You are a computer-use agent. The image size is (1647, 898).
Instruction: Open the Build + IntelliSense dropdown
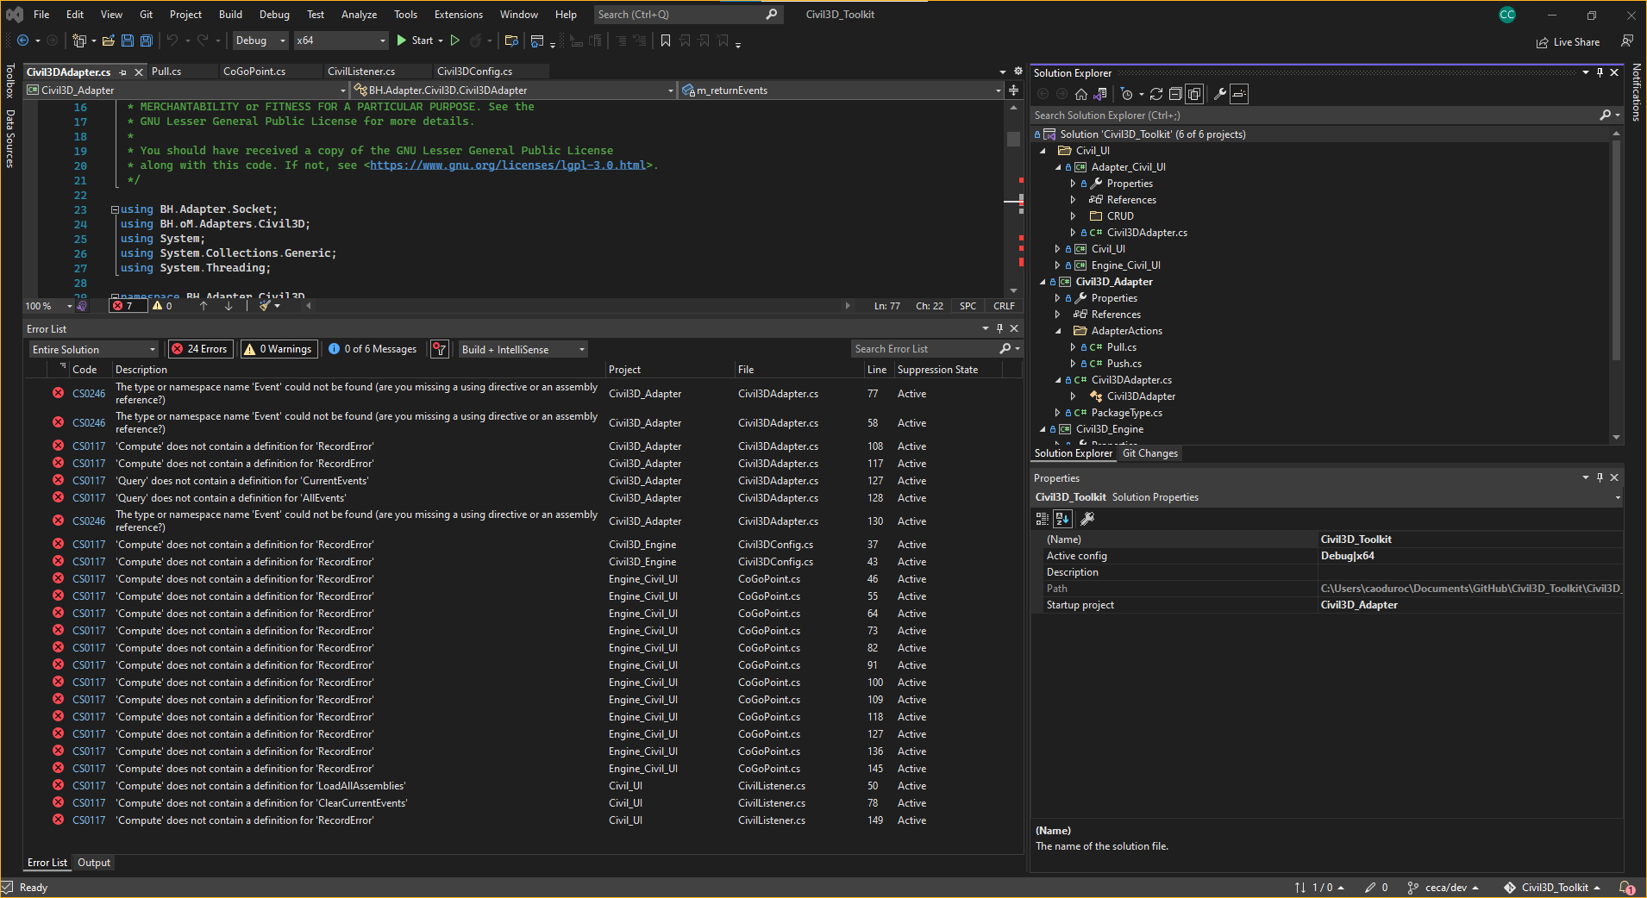coord(523,349)
